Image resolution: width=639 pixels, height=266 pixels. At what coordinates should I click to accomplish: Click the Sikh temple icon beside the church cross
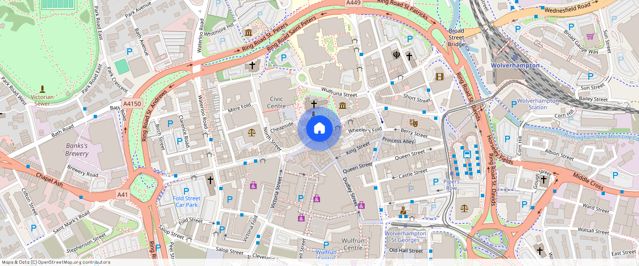point(396,54)
